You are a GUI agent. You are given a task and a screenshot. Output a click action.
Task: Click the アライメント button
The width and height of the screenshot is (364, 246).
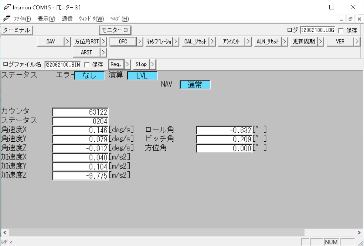coord(232,42)
